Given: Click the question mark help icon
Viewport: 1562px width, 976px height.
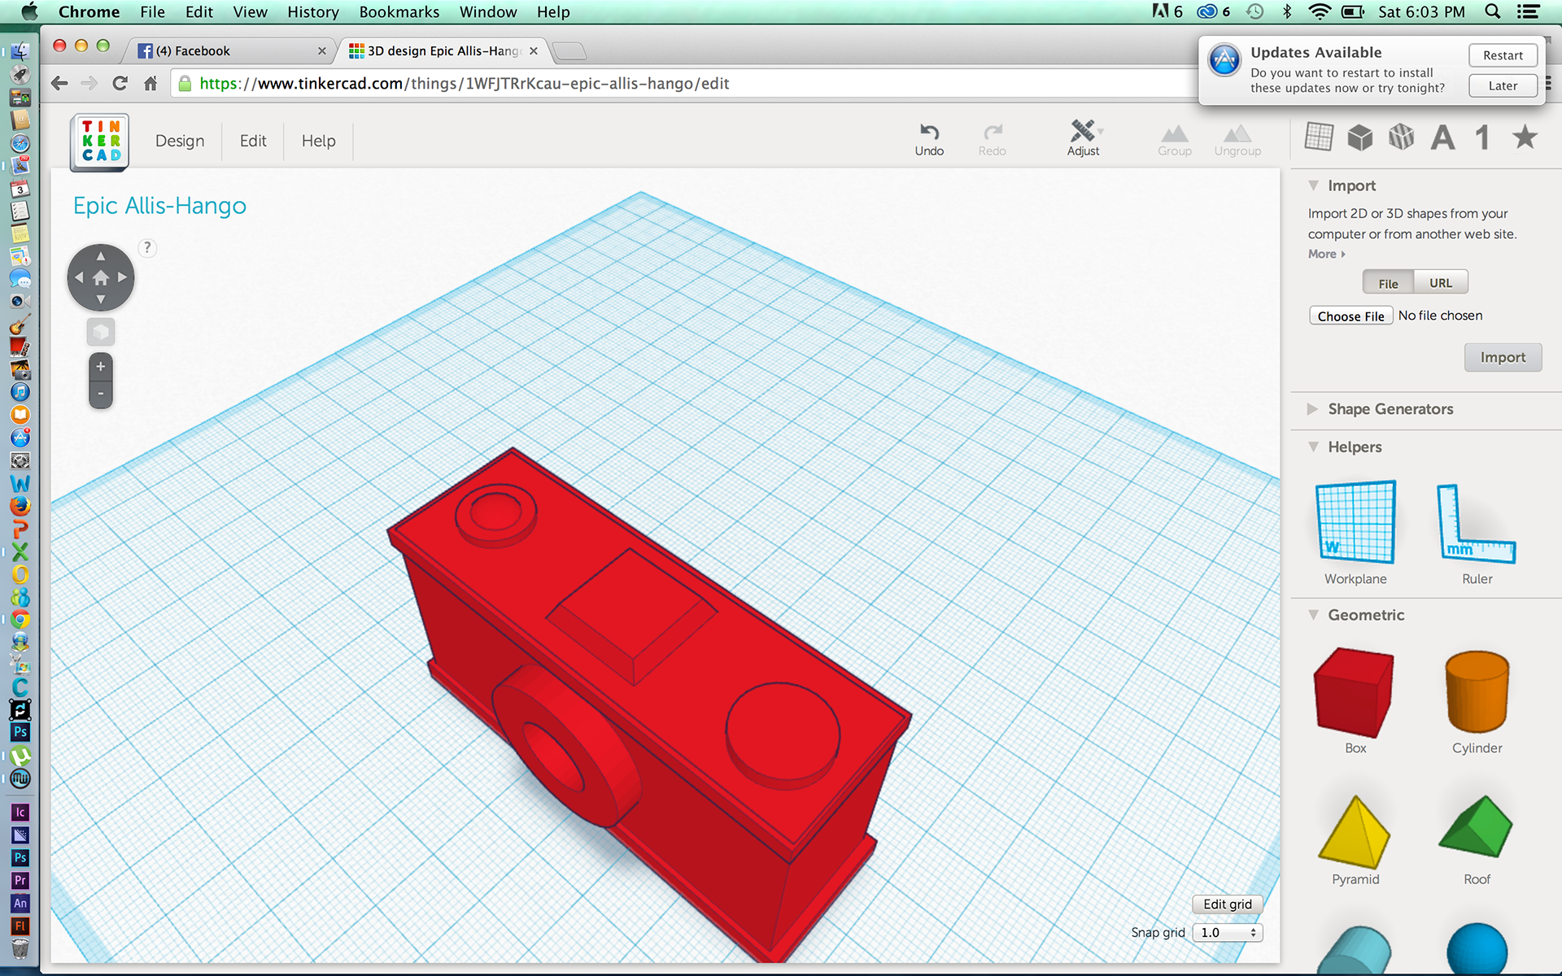Looking at the screenshot, I should [147, 248].
